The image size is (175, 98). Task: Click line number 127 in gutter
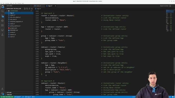click(x=37, y=45)
